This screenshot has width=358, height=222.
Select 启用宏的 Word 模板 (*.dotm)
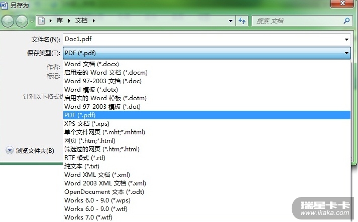207,98
